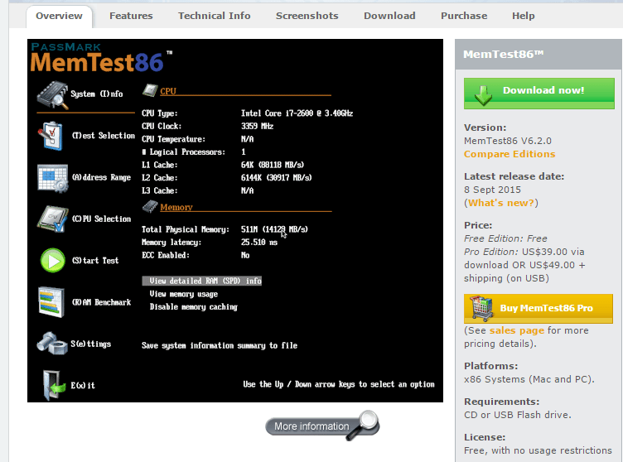Click the CPU section heading
This screenshot has width=623, height=462.
pyautogui.click(x=168, y=91)
